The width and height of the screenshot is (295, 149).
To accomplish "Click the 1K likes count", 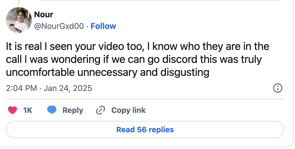I will click(x=28, y=110).
